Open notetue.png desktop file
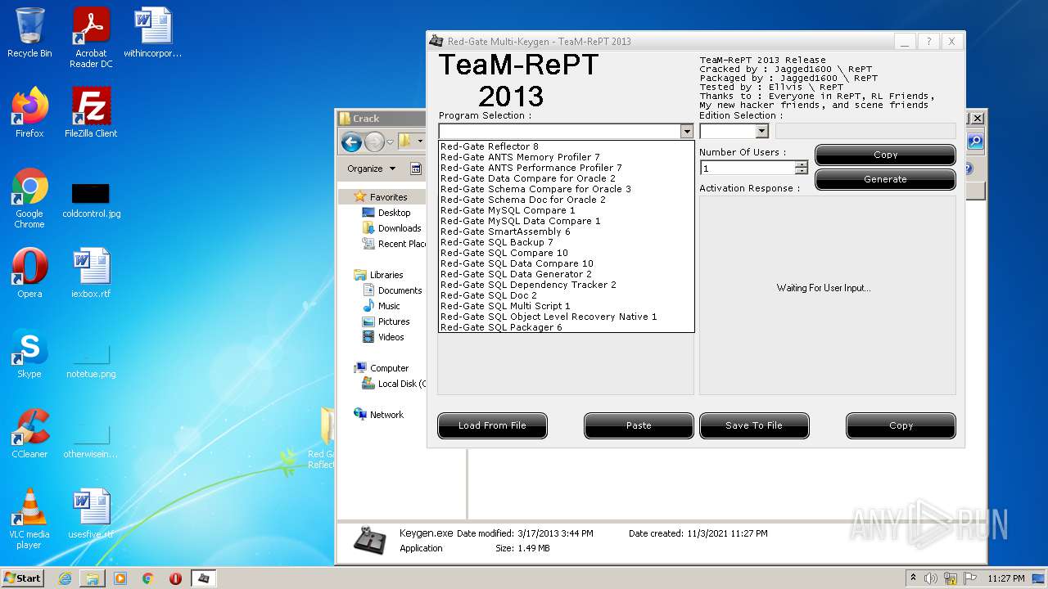The height and width of the screenshot is (589, 1048). [x=91, y=360]
